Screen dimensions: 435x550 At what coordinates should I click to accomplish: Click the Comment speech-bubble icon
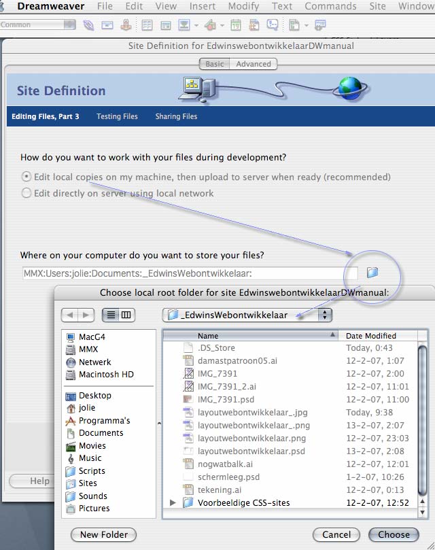[273, 24]
